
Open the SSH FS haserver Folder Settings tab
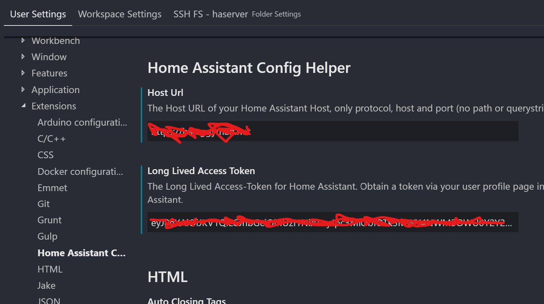pyautogui.click(x=210, y=14)
